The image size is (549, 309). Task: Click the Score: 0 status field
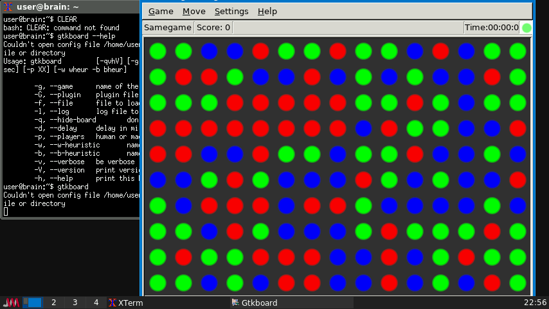213,28
